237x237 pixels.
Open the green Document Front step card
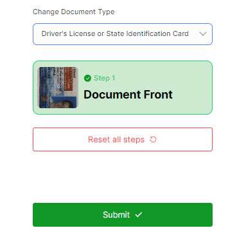tap(123, 88)
